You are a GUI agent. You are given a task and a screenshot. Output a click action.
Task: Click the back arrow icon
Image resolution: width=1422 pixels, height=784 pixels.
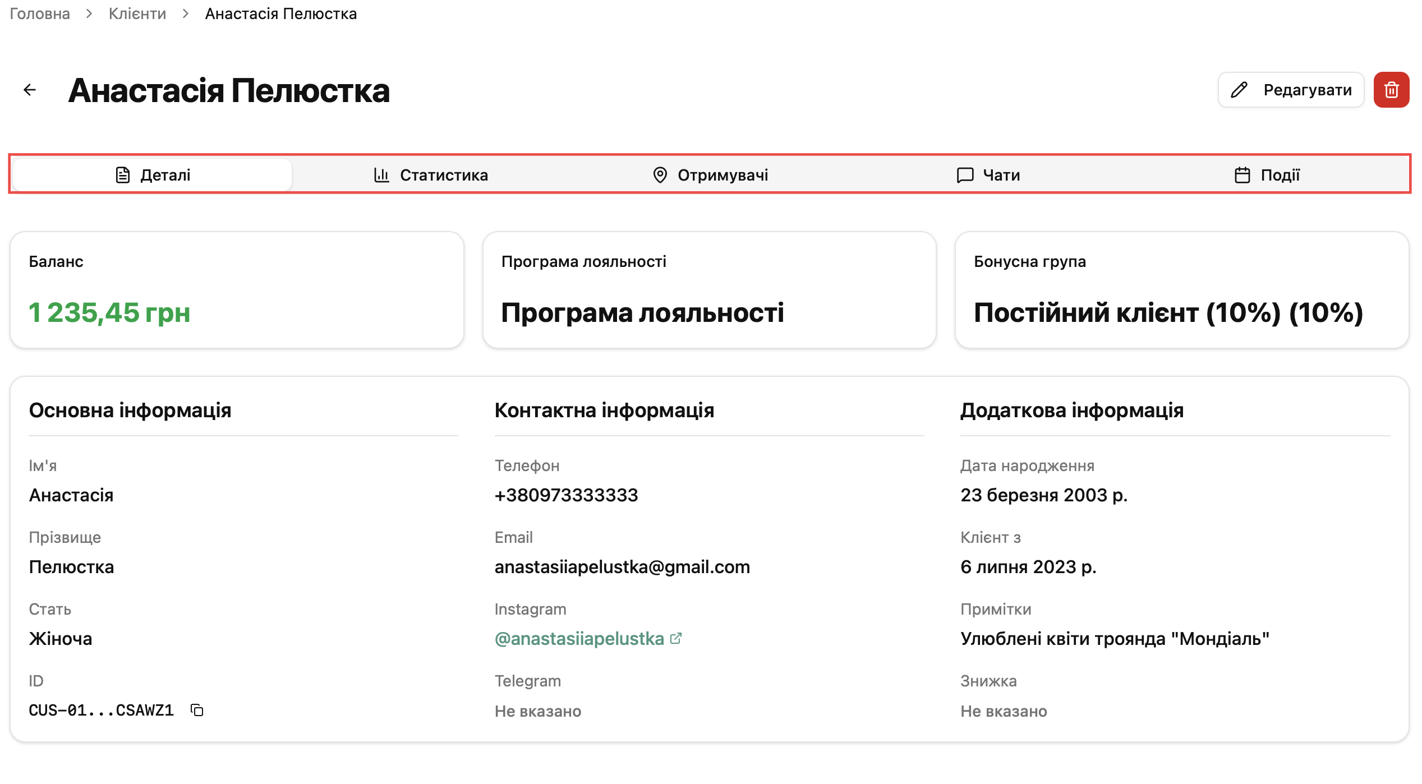coord(30,90)
